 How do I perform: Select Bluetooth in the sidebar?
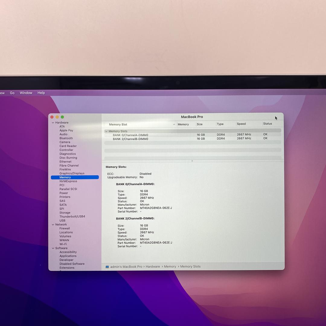click(x=66, y=138)
